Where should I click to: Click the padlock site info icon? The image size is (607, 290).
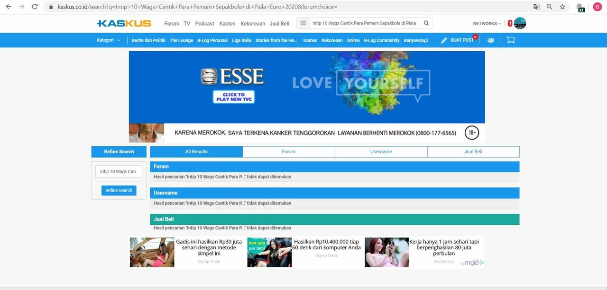click(51, 7)
